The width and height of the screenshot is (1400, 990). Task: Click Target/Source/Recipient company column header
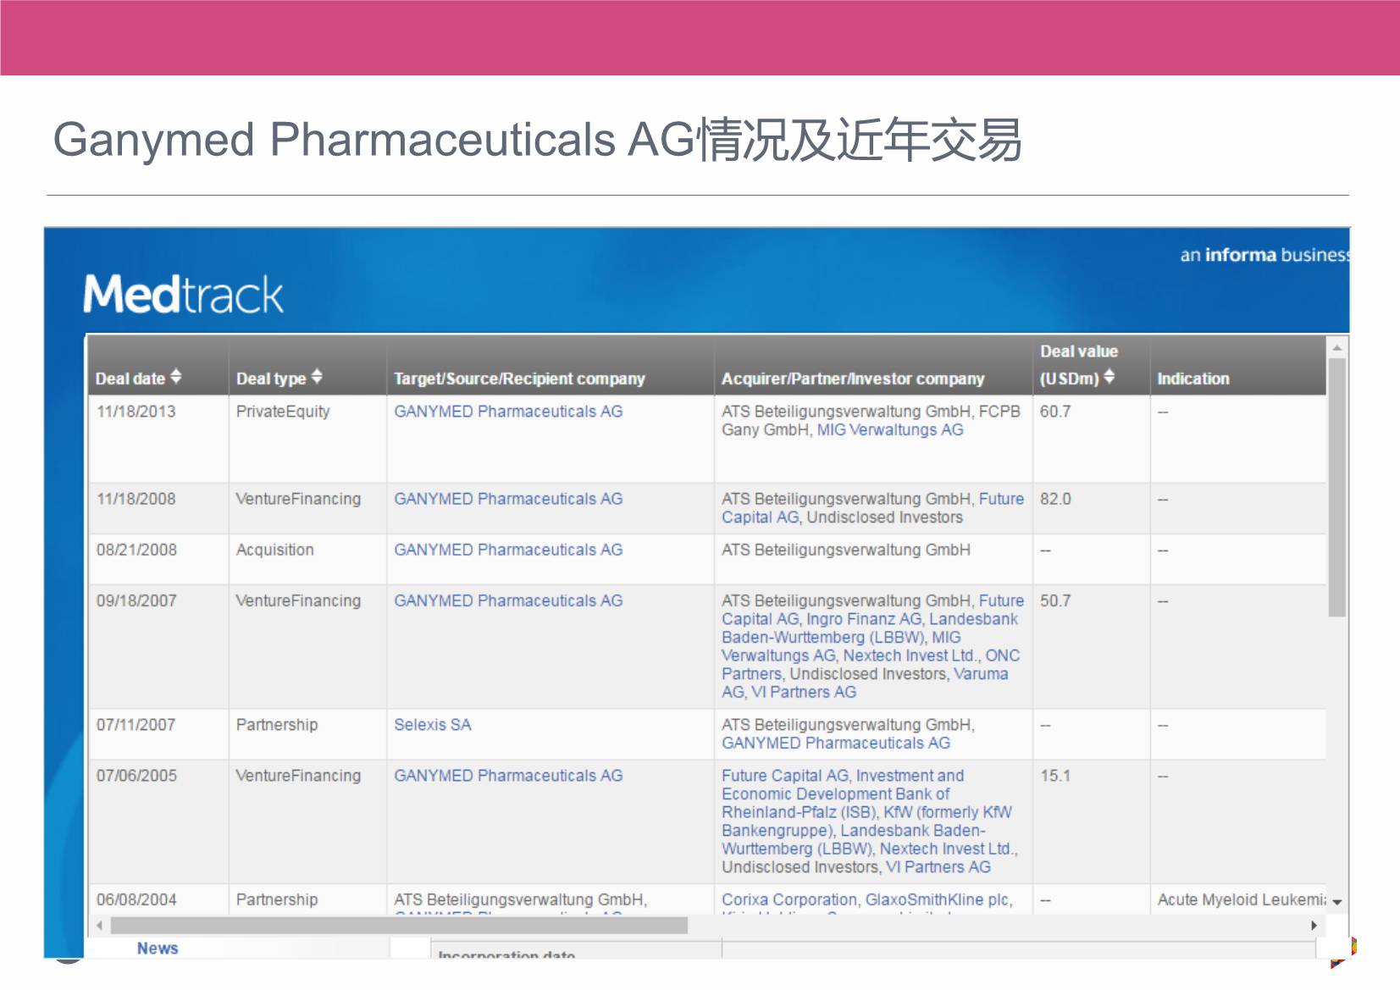(x=519, y=379)
